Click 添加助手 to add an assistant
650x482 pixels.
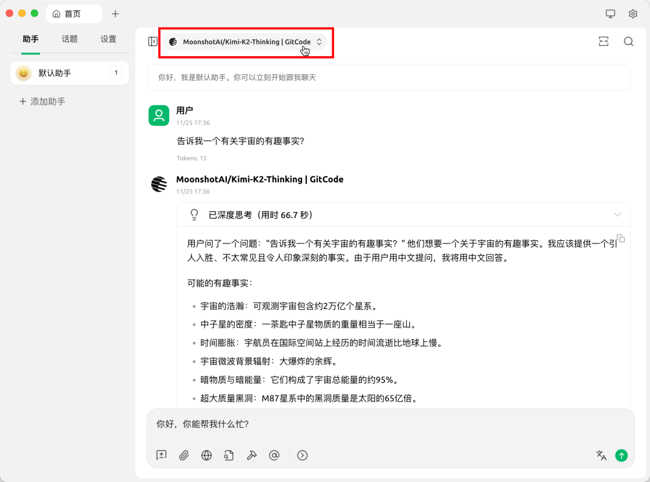pos(42,101)
